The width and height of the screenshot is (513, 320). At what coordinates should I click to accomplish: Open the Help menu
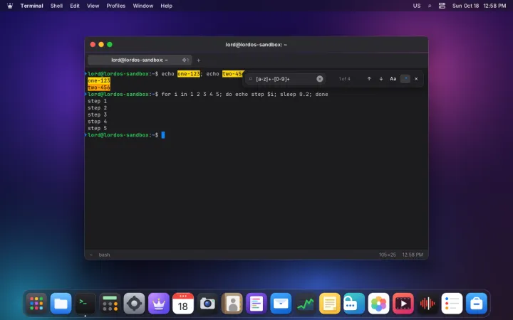point(166,6)
